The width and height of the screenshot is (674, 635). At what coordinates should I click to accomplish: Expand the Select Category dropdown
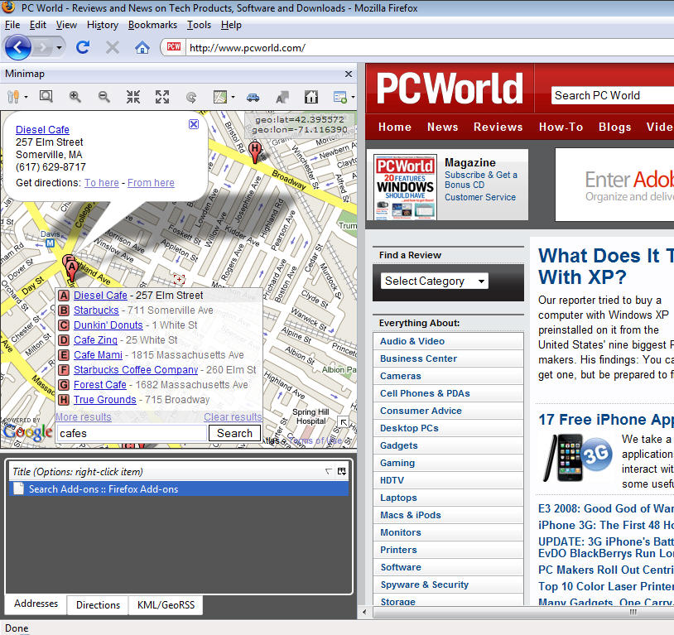(434, 281)
